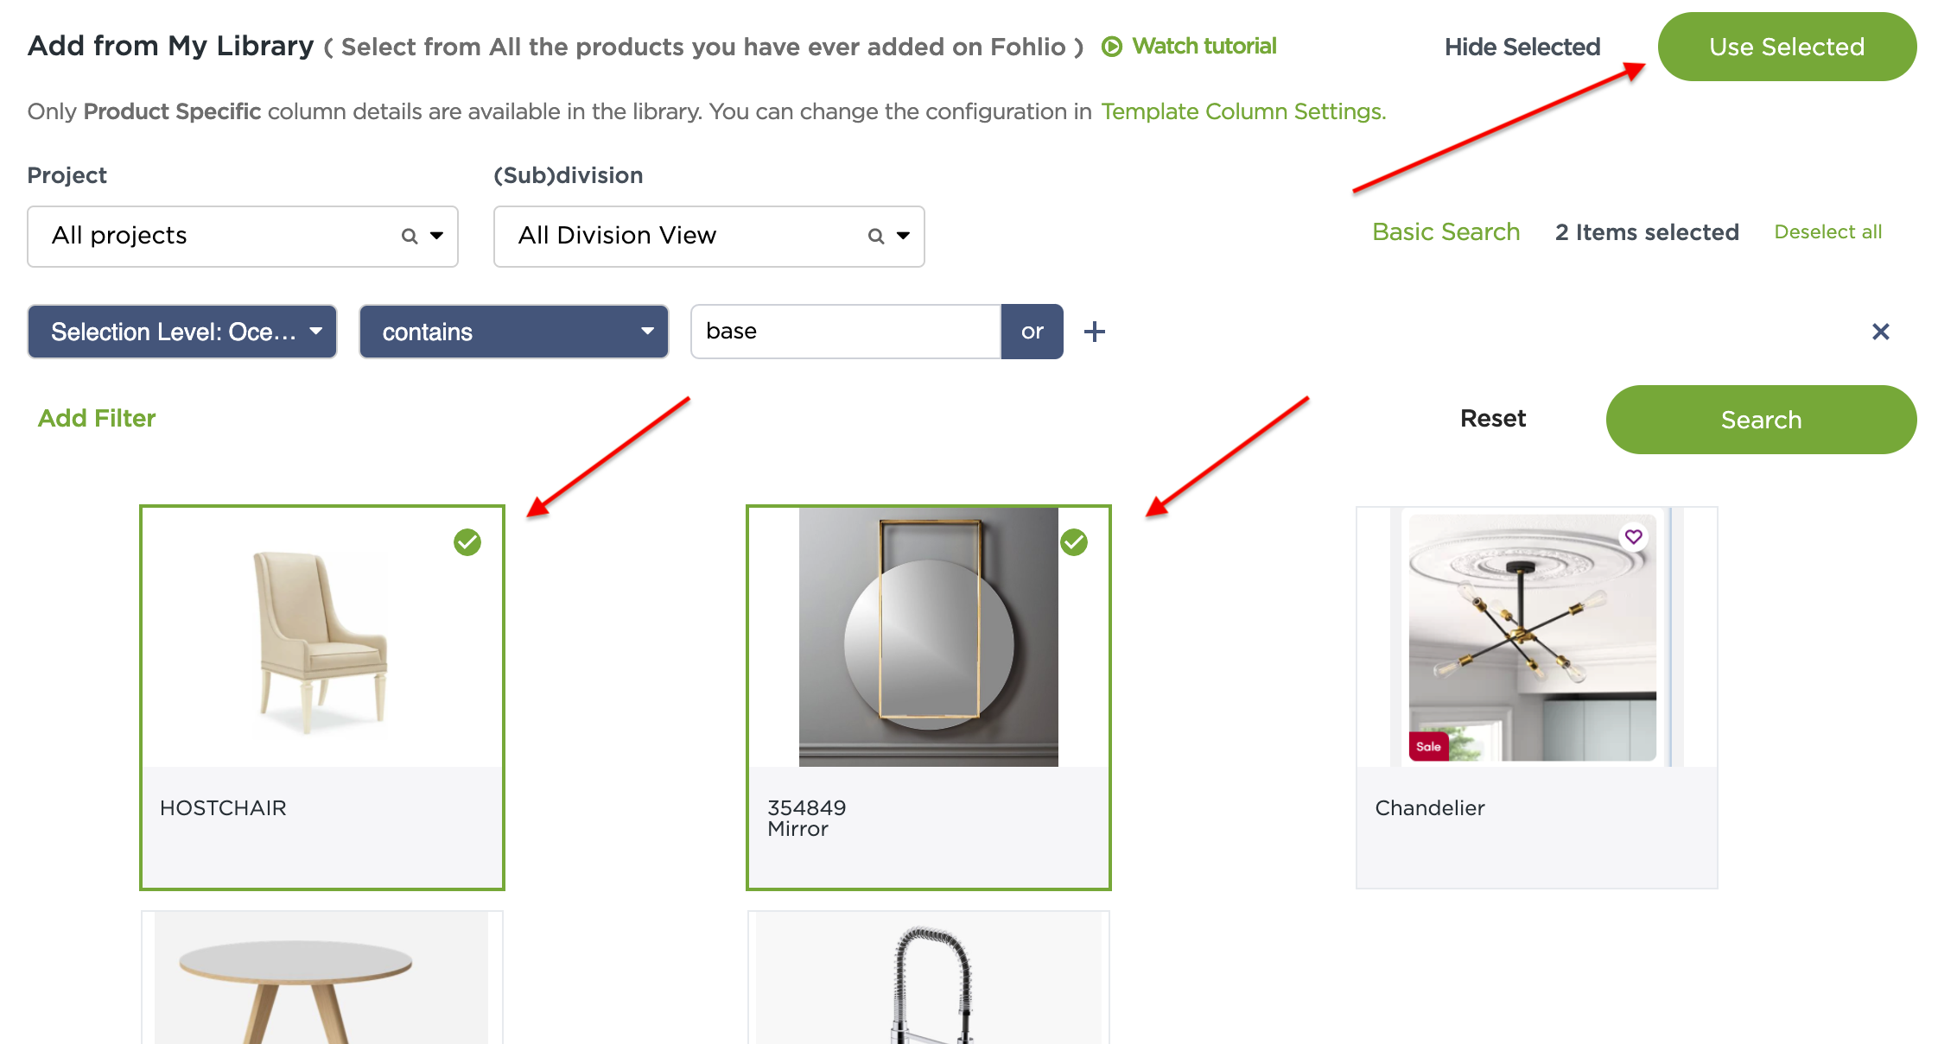Switch to Basic Search mode
This screenshot has height=1044, width=1957.
pyautogui.click(x=1446, y=231)
